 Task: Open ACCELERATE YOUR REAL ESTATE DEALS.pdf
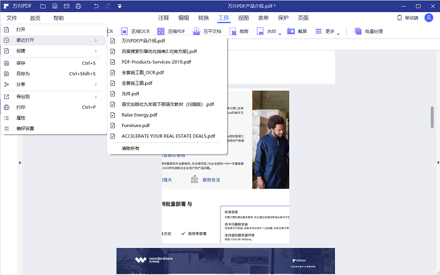[167, 136]
